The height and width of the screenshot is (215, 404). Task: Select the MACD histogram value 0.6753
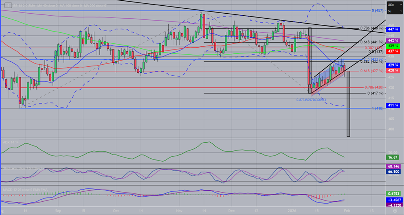point(391,194)
